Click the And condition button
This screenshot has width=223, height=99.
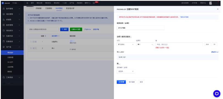pos(207,44)
